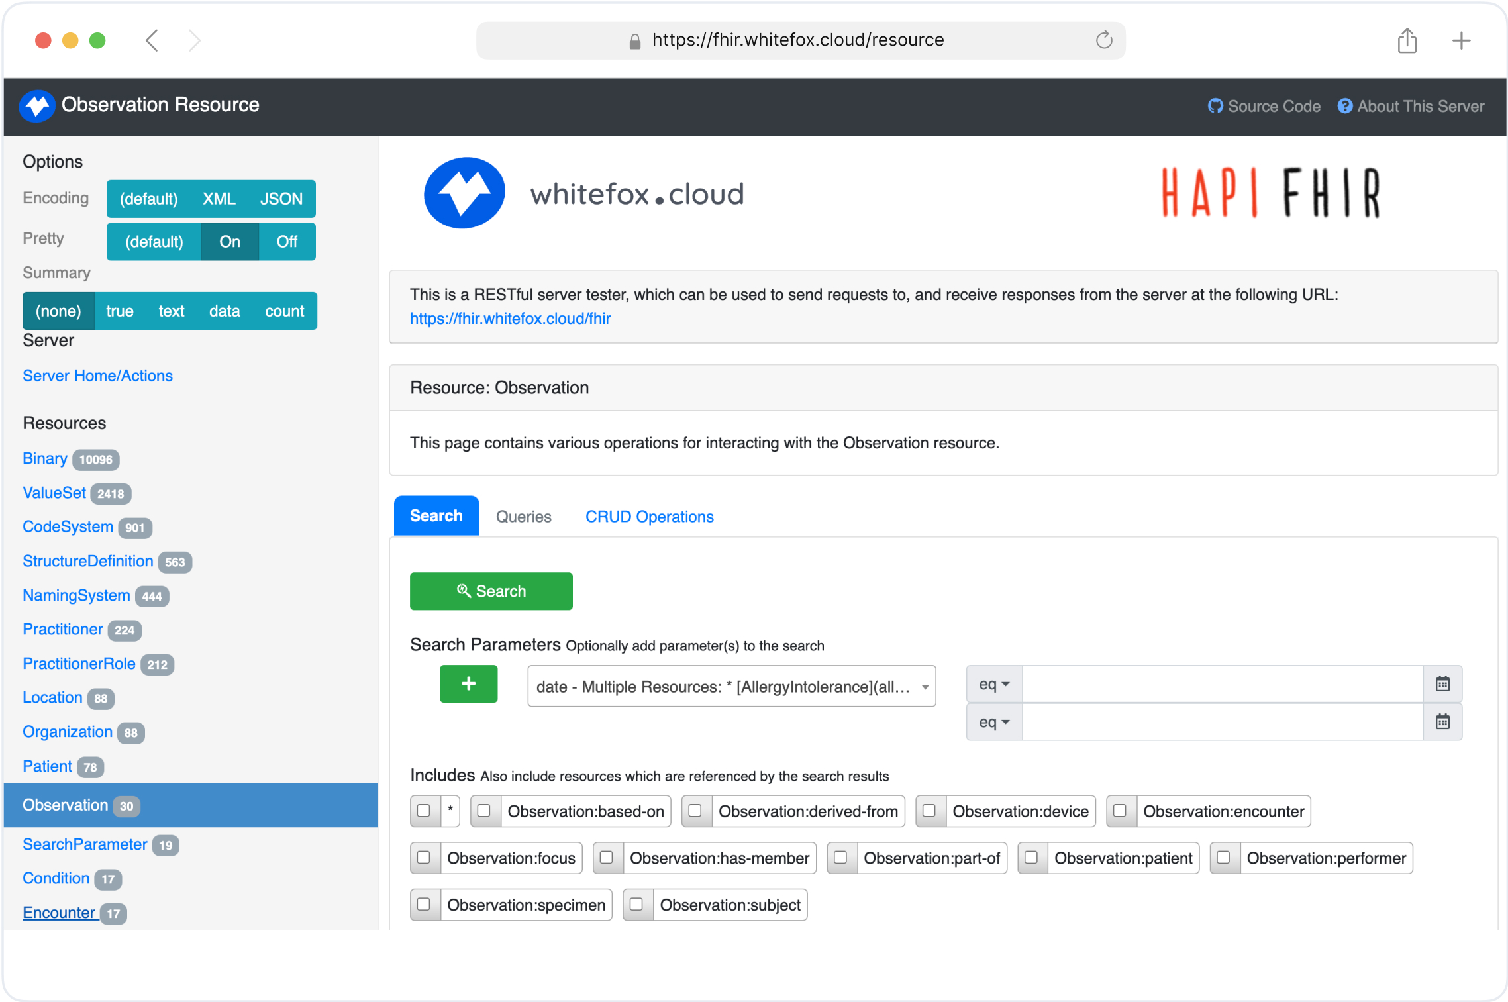Check Observation:part-of include
Viewport: 1508px width, 1002px height.
tap(840, 858)
